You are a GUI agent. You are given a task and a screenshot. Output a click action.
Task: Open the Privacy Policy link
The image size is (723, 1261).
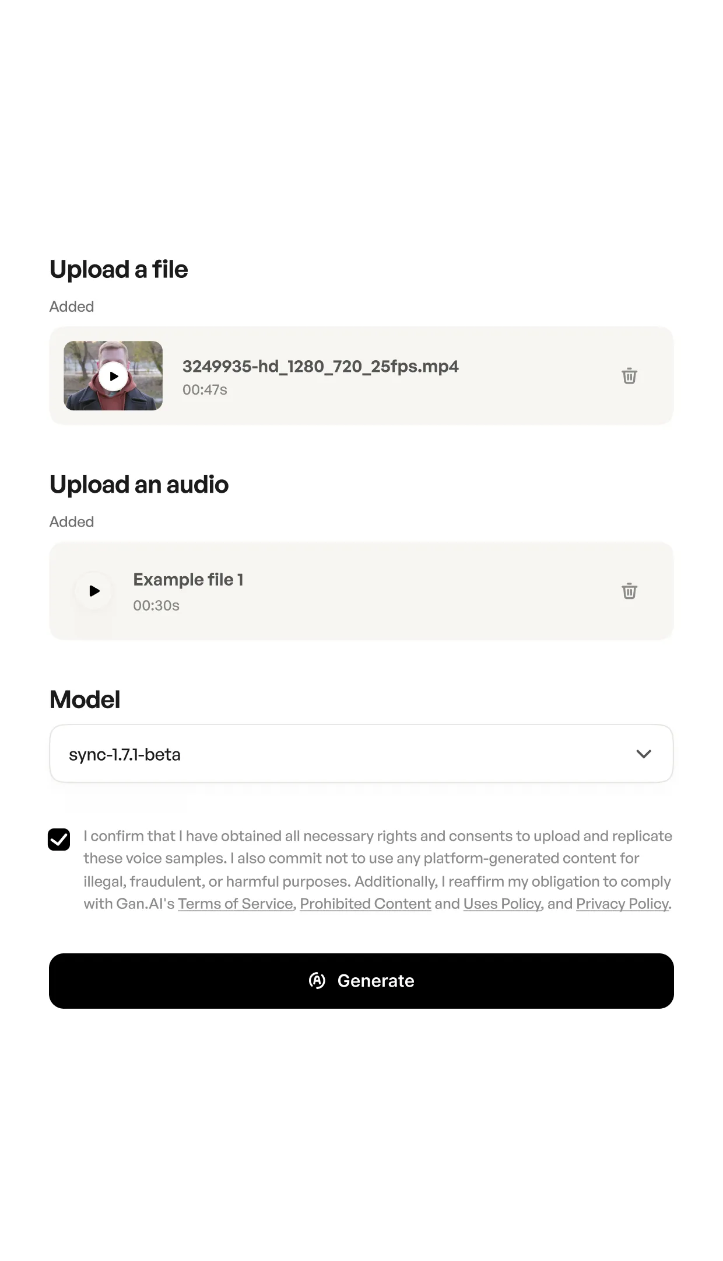[622, 904]
